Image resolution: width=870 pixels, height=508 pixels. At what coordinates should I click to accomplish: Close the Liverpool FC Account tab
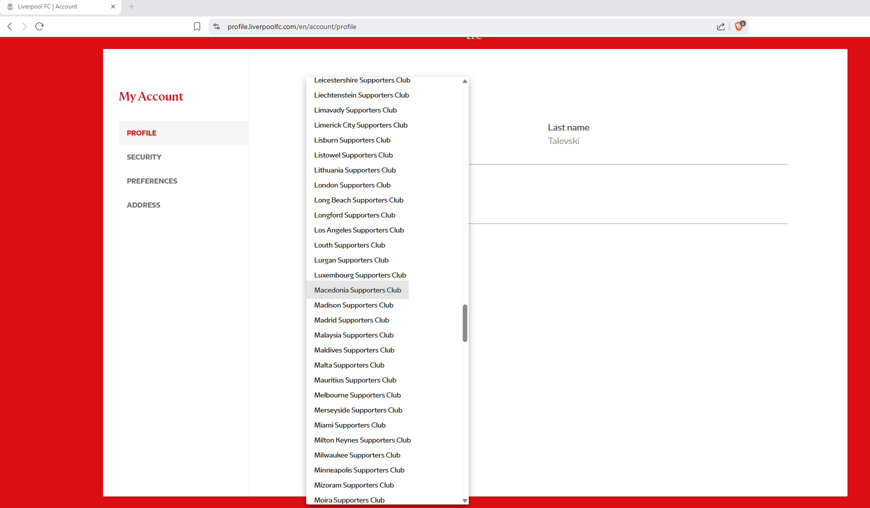(x=113, y=6)
